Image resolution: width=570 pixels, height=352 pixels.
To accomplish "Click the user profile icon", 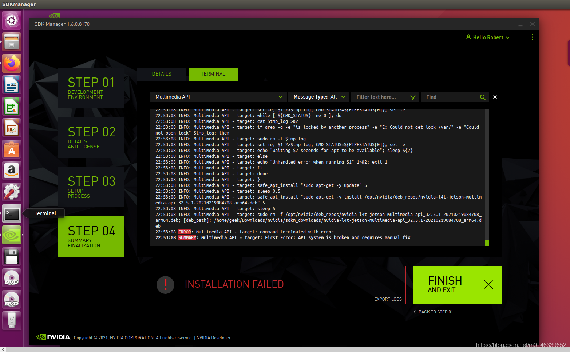I will (x=468, y=37).
